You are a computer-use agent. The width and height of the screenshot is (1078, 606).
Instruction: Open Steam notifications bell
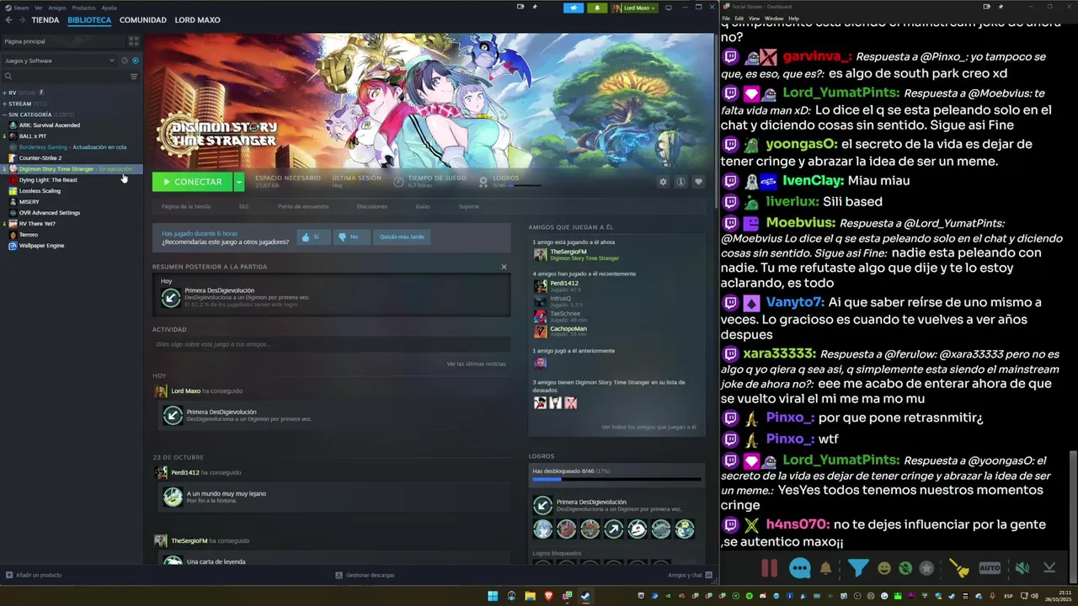click(x=597, y=8)
